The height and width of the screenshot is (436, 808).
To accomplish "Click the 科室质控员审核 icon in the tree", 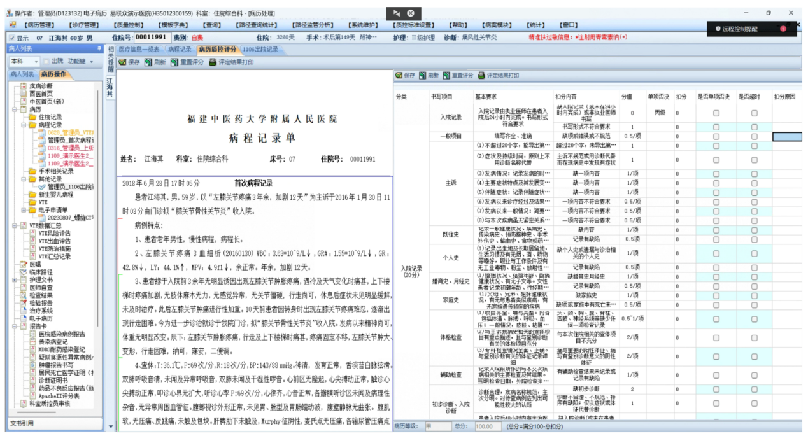I will pyautogui.click(x=24, y=403).
